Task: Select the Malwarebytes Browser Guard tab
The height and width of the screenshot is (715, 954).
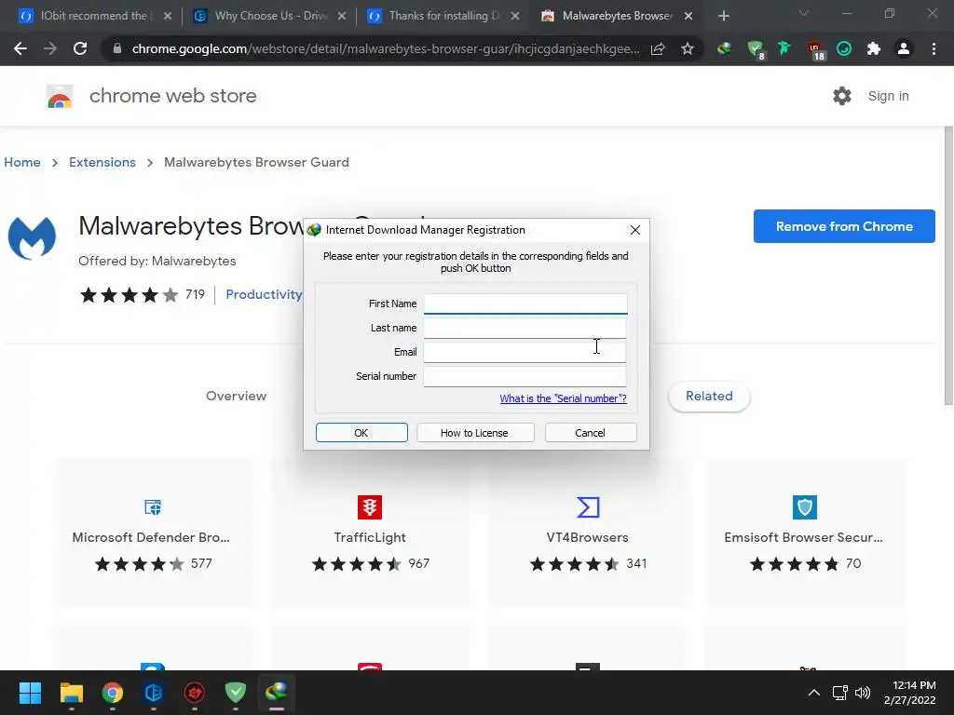Action: 617,16
